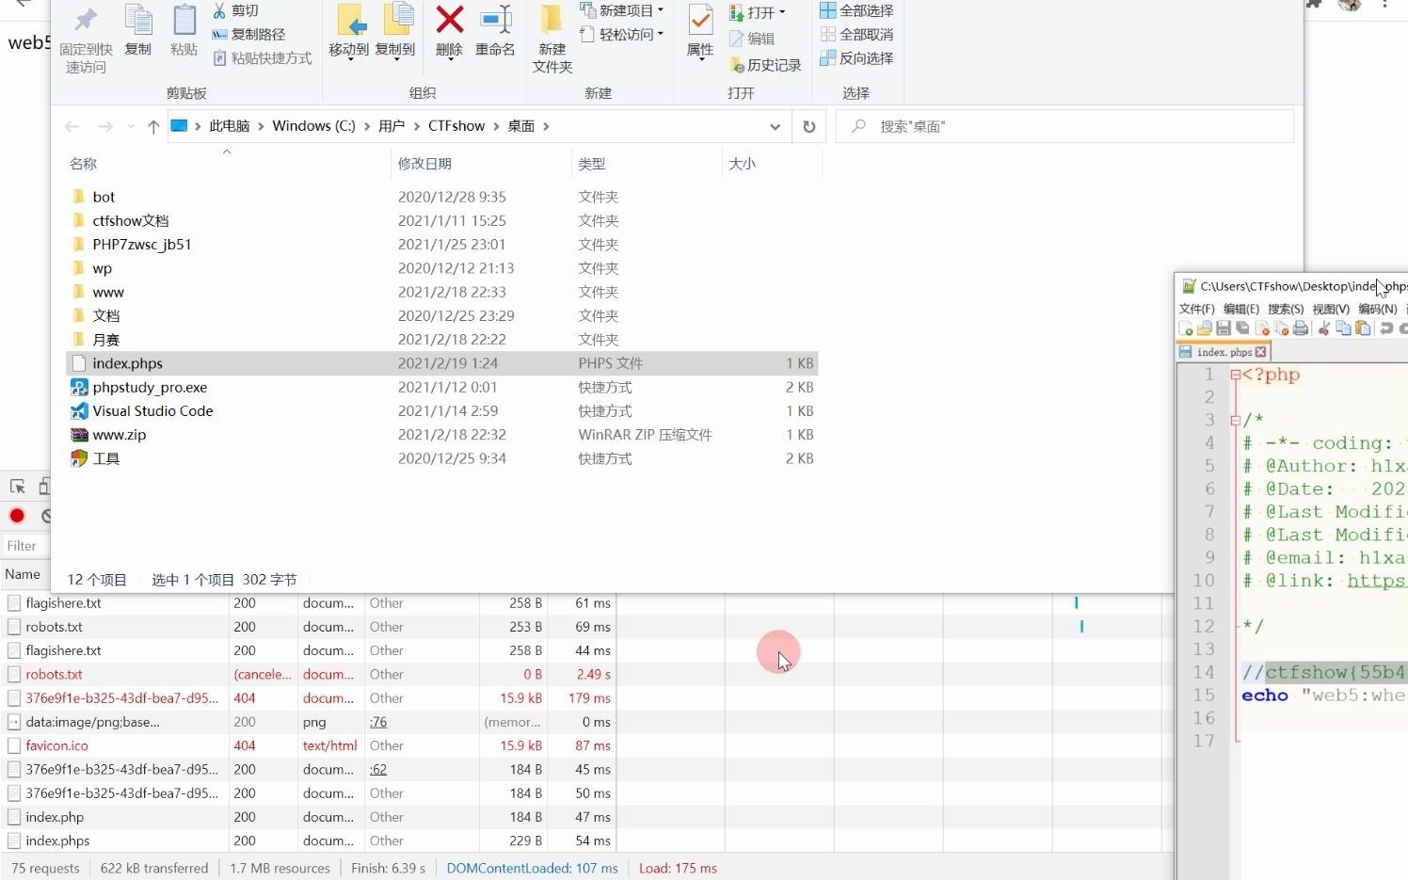Viewport: 1408px width, 880px height.
Task: Close the index.phps tab in Notepad++
Action: [x=1261, y=352]
